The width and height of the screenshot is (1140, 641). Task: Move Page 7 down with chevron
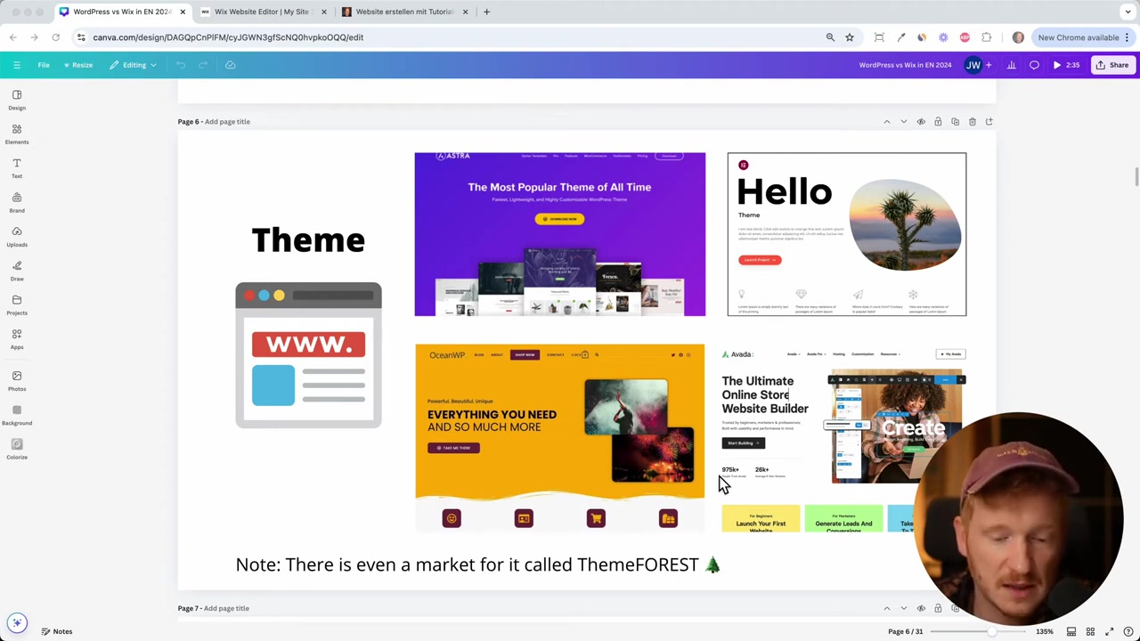tap(904, 608)
